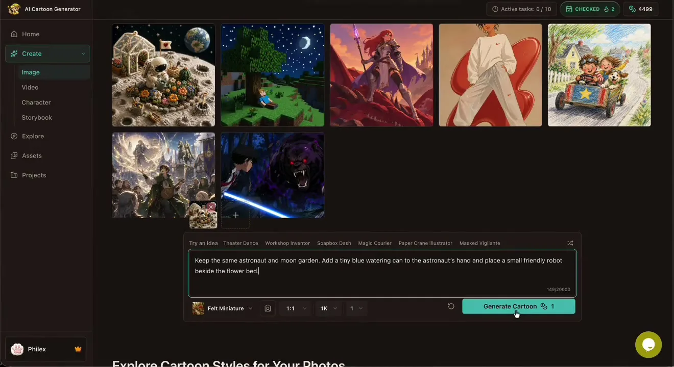Screen dimensions: 674x367
Task: Click the shuffle ideas icon
Action: [x=570, y=243]
